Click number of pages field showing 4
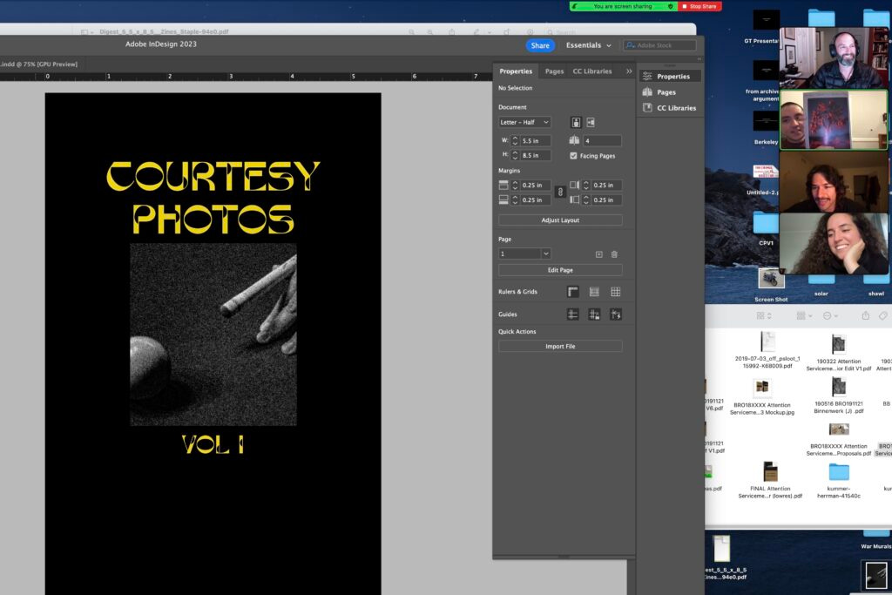The width and height of the screenshot is (892, 595). 602,140
